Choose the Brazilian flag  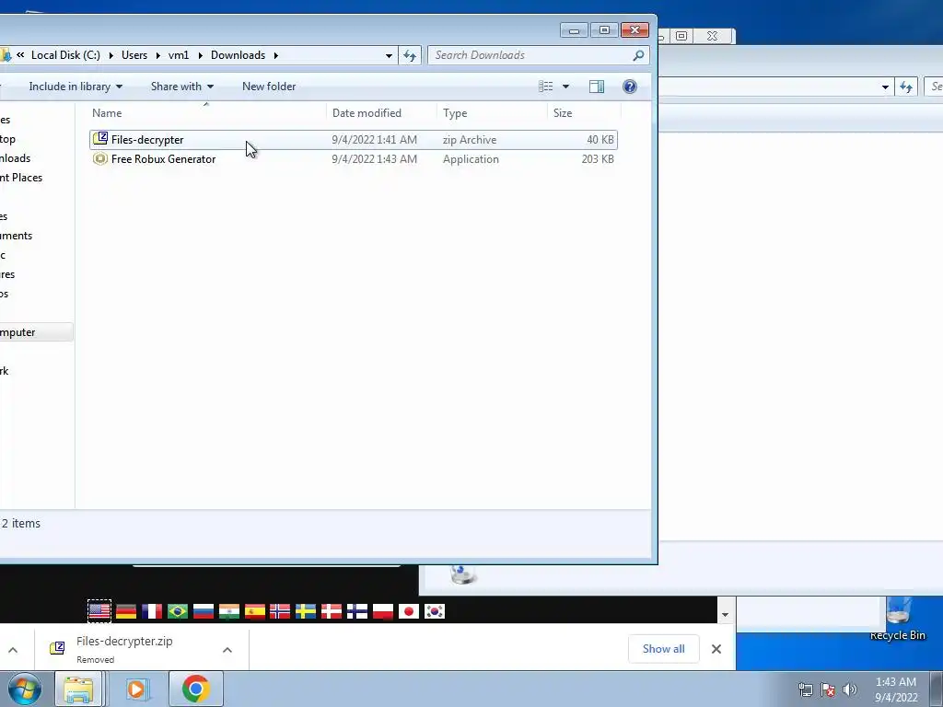[x=178, y=611]
